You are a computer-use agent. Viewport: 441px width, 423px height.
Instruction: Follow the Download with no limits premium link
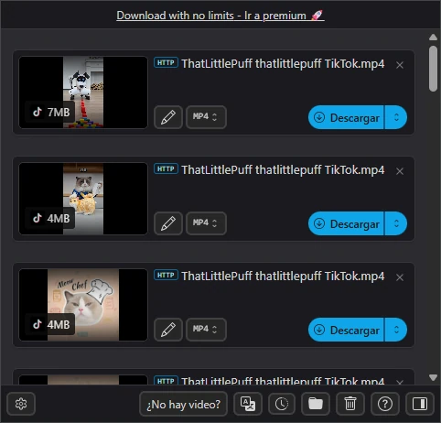tap(220, 16)
